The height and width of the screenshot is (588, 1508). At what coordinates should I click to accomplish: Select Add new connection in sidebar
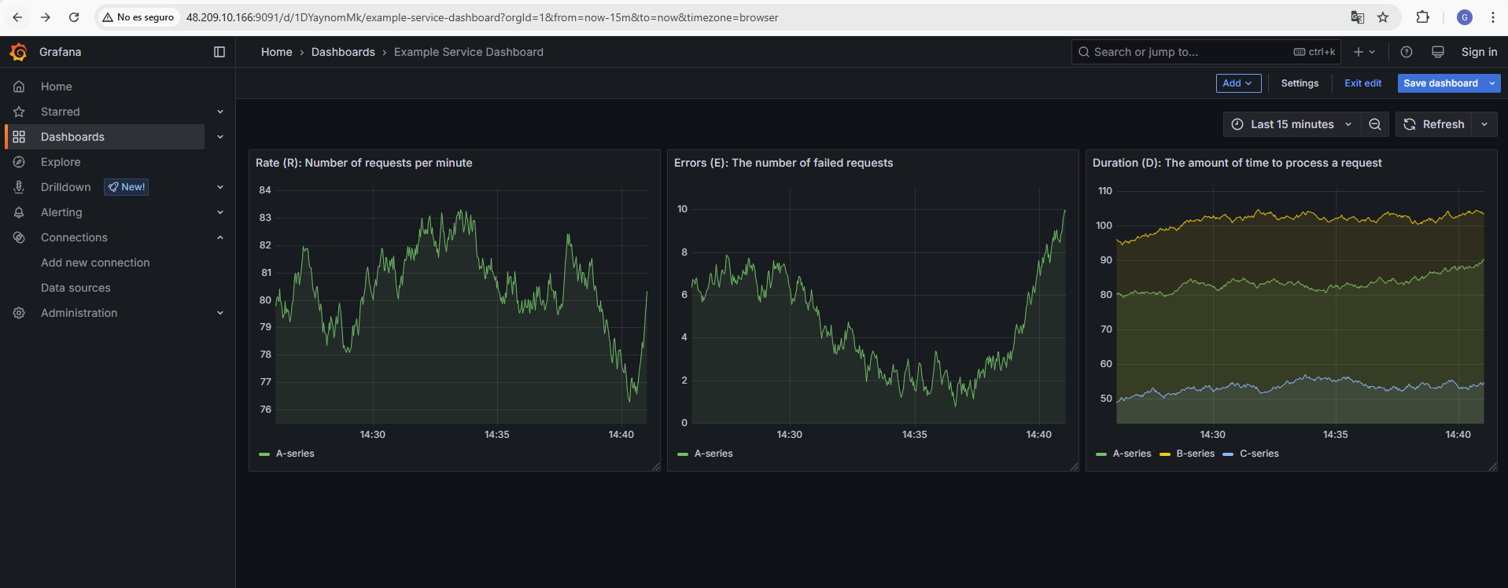pyautogui.click(x=95, y=263)
